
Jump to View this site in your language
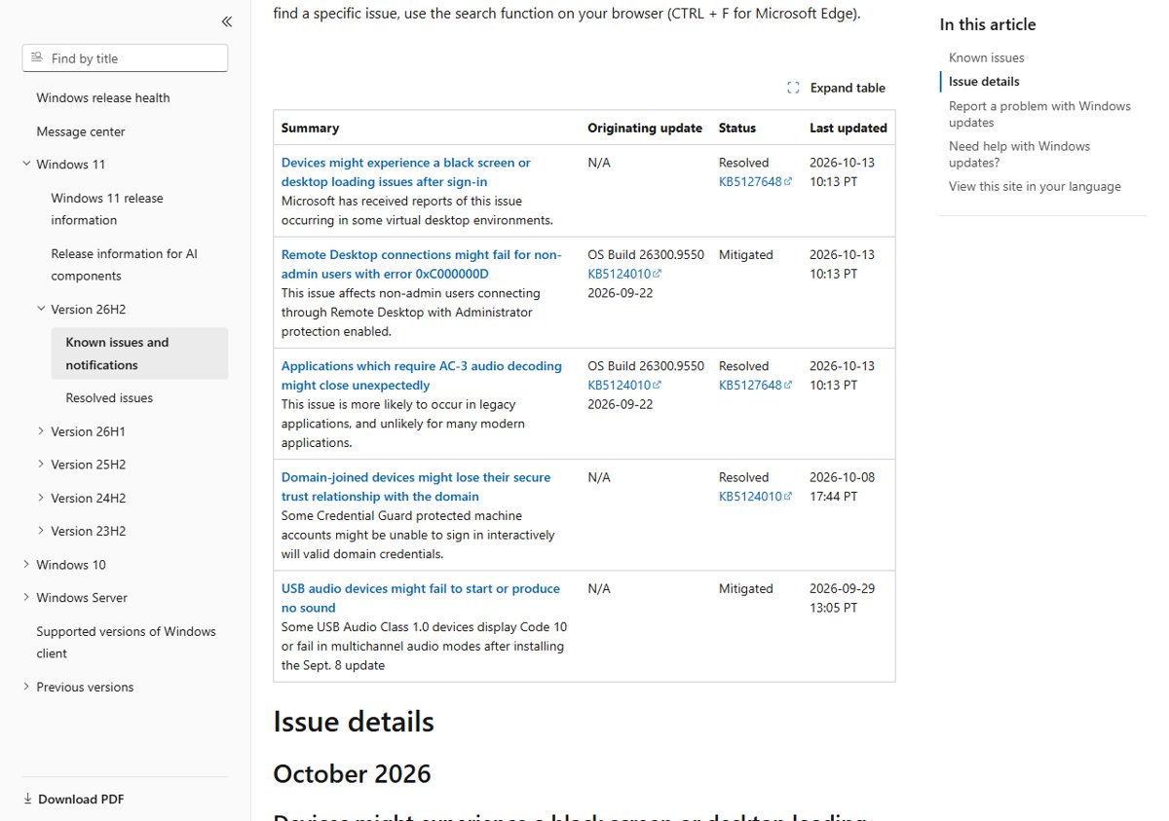(x=1035, y=186)
